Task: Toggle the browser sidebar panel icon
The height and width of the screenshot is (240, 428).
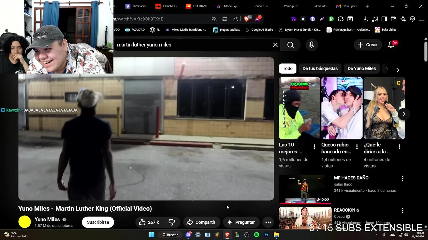Action: coord(384,19)
